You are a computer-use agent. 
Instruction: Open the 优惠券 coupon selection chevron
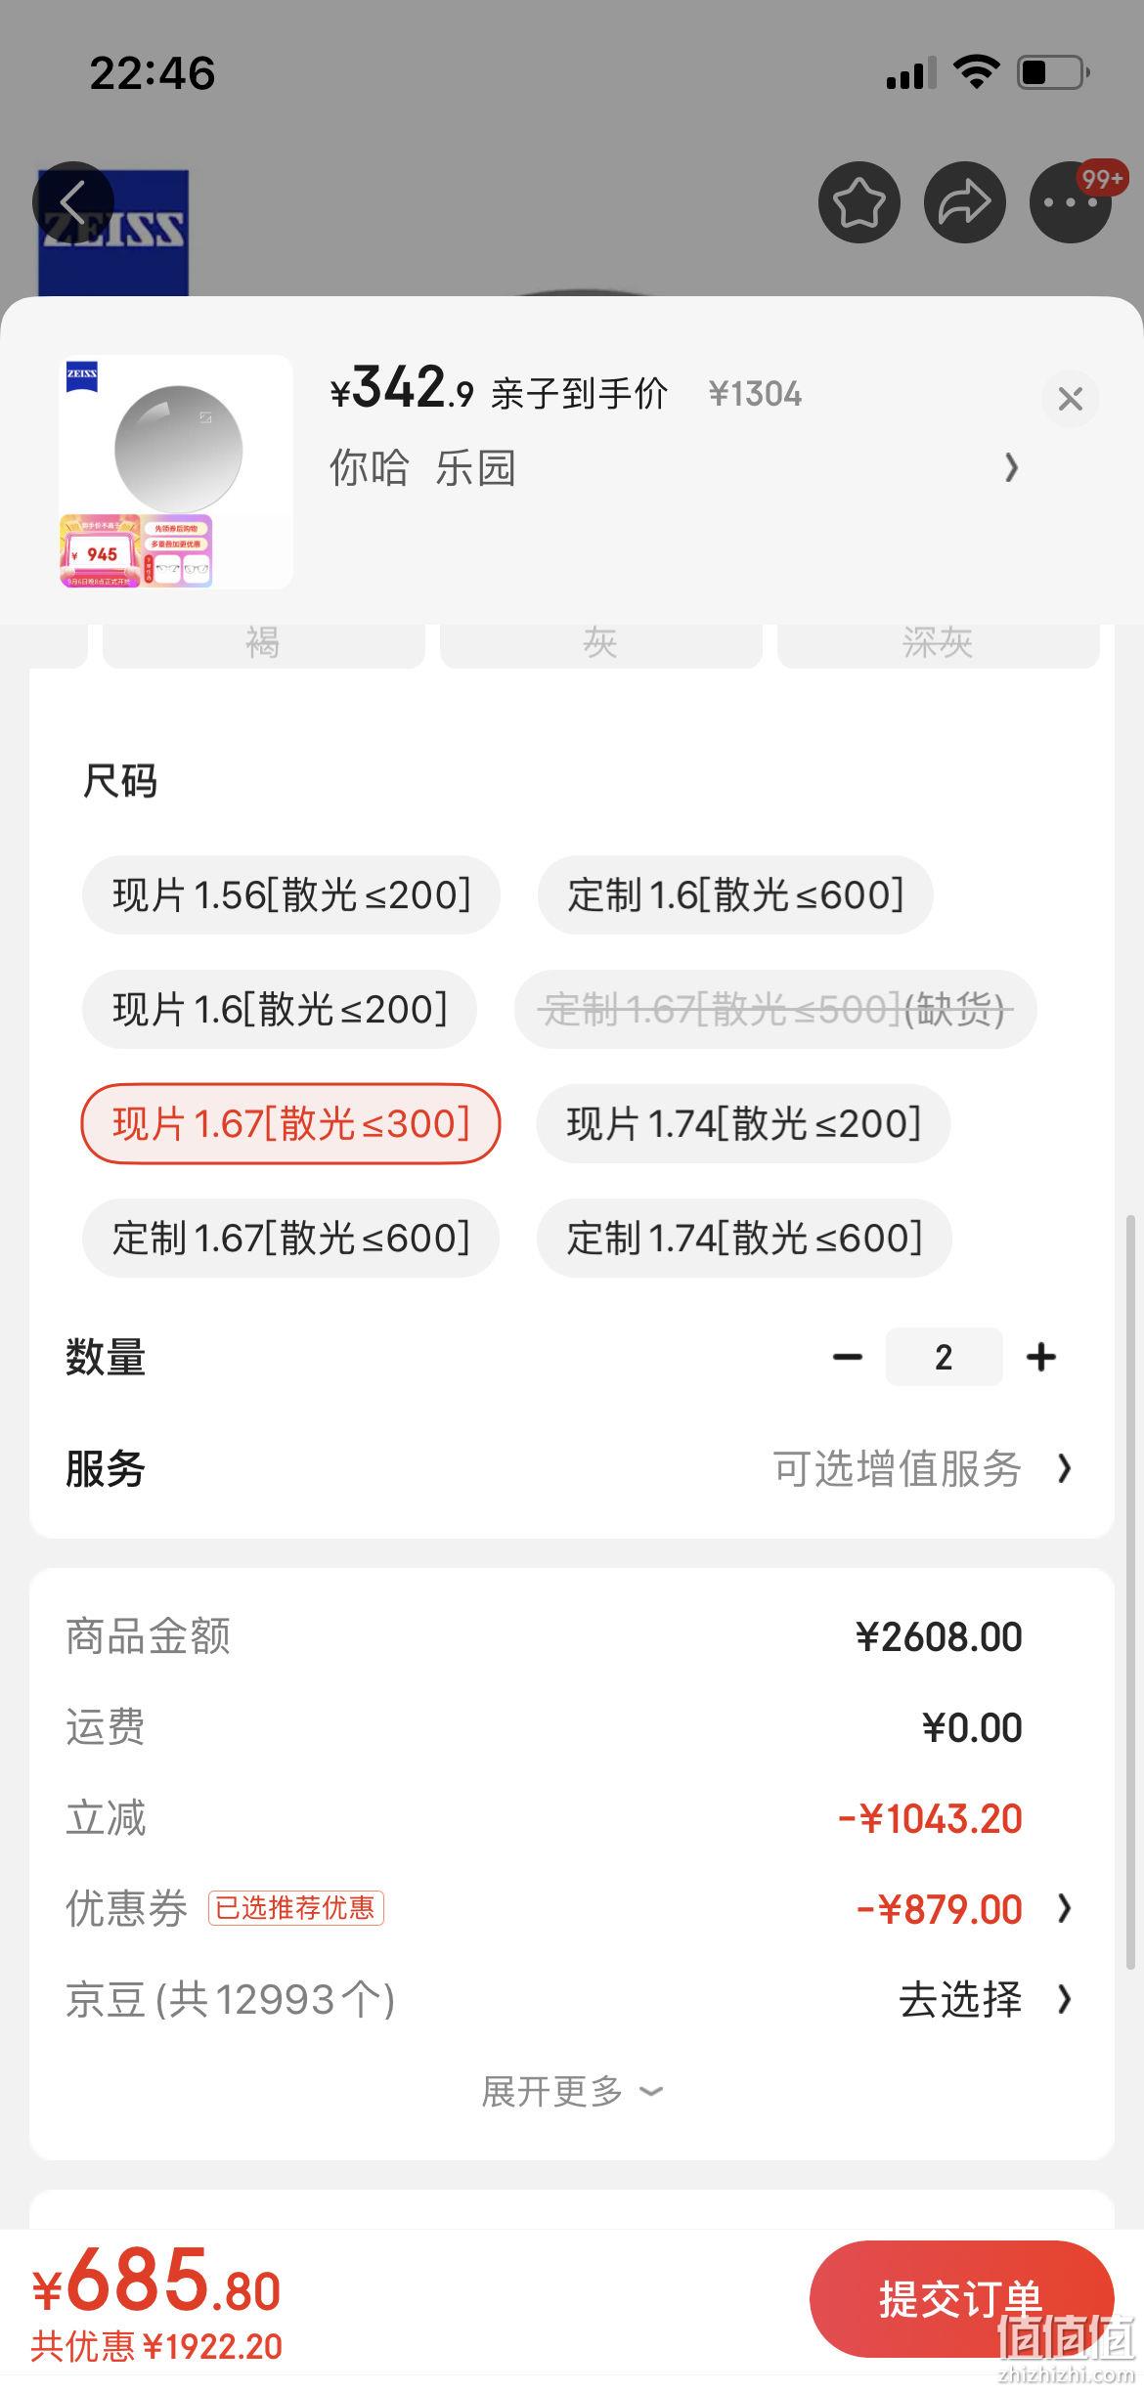[1065, 1908]
